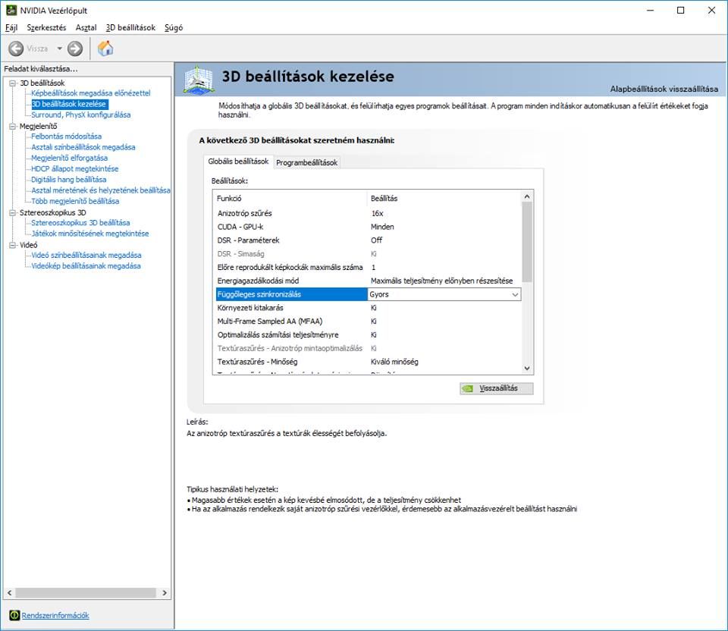Open the Fájl menu
The width and height of the screenshot is (728, 631).
point(11,27)
